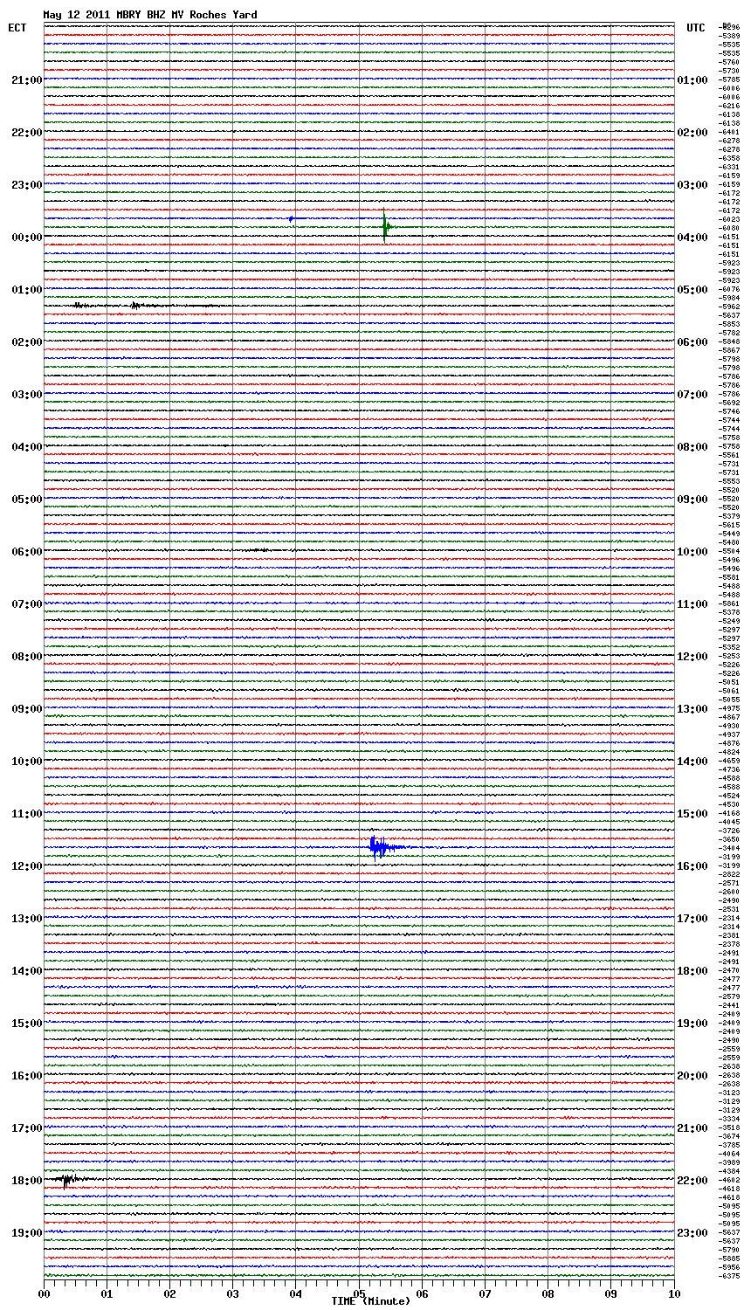Image resolution: width=744 pixels, height=1310 pixels.
Task: Click the offset value "-5885"
Action: (x=729, y=1258)
